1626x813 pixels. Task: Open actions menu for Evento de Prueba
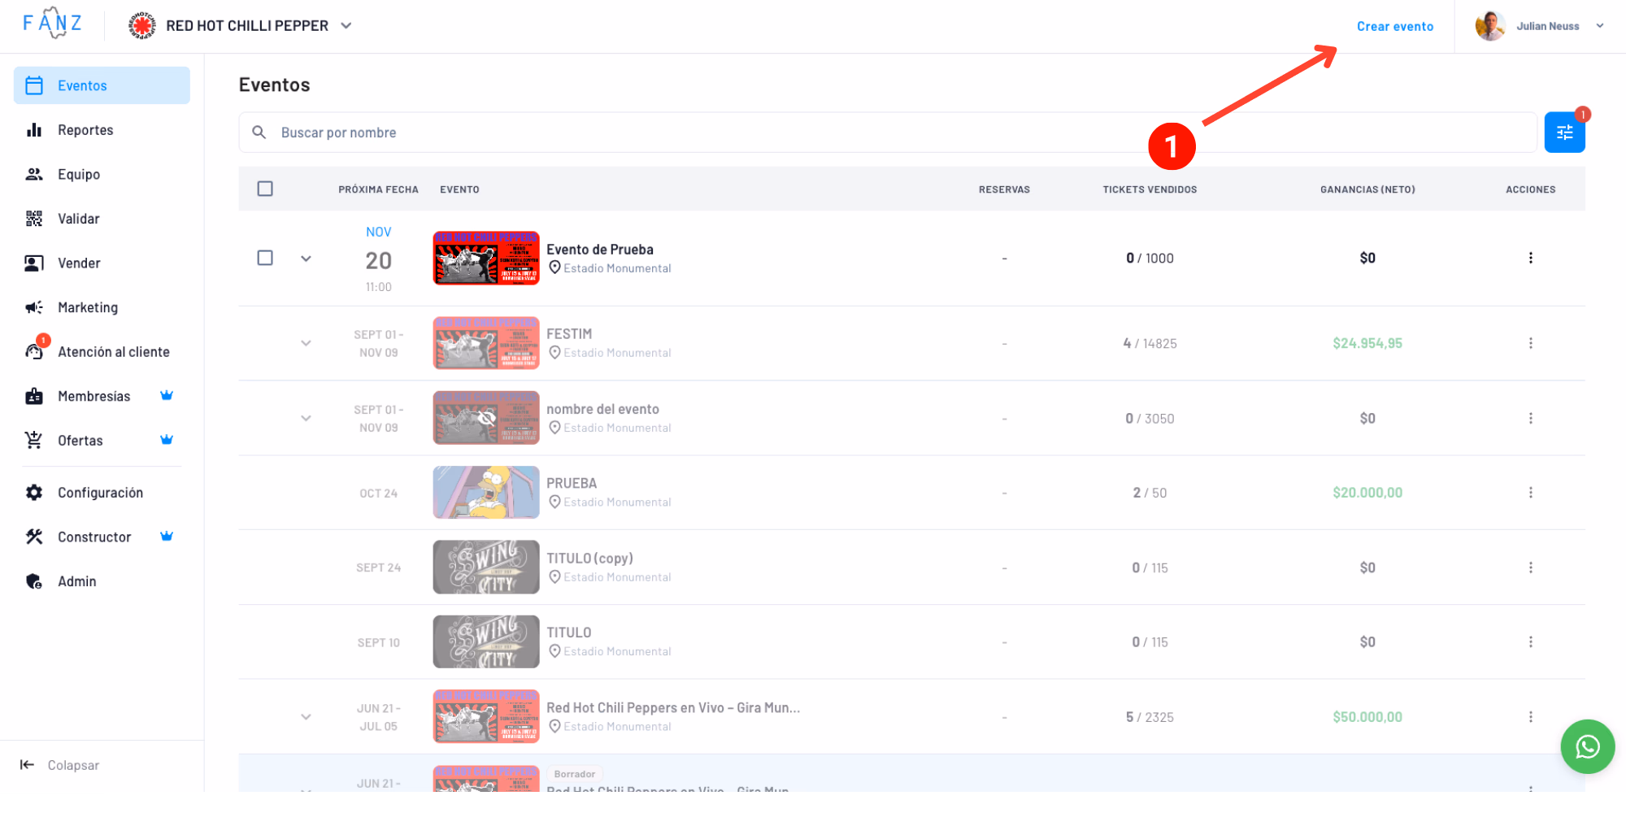[1530, 258]
